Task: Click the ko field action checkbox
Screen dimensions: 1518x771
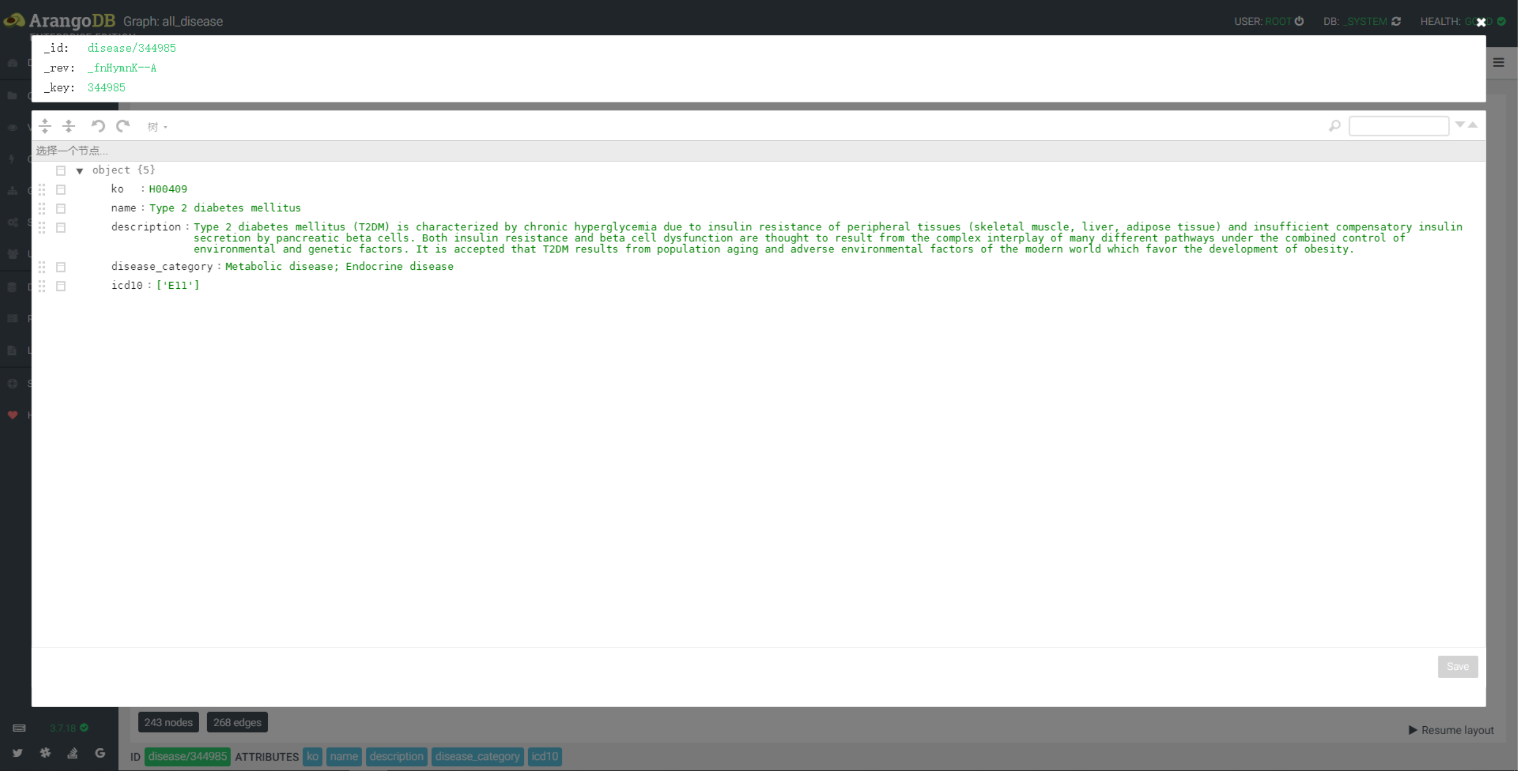Action: click(61, 190)
